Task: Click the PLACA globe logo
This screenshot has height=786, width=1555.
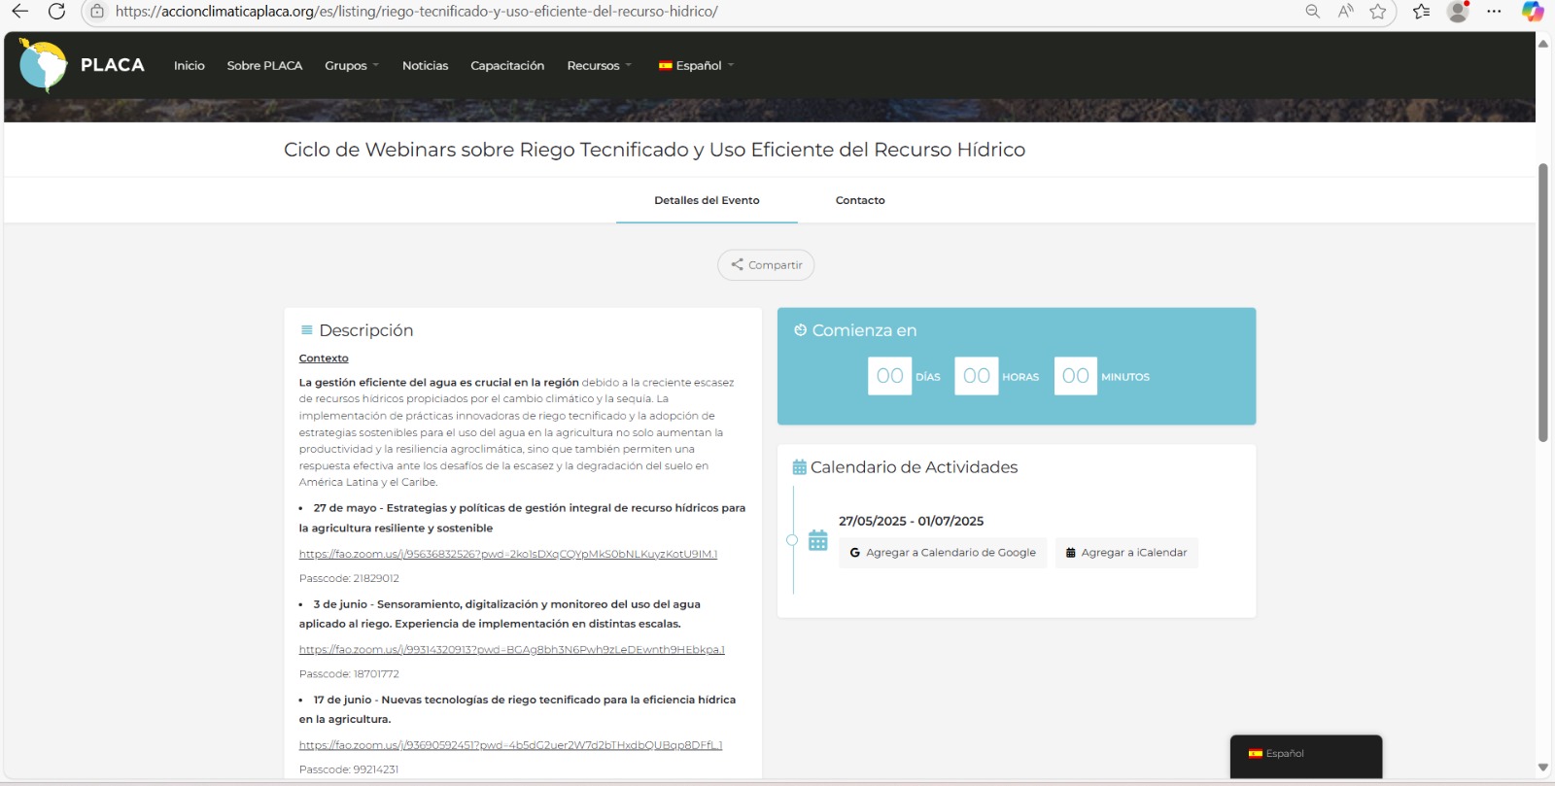Action: (x=44, y=65)
